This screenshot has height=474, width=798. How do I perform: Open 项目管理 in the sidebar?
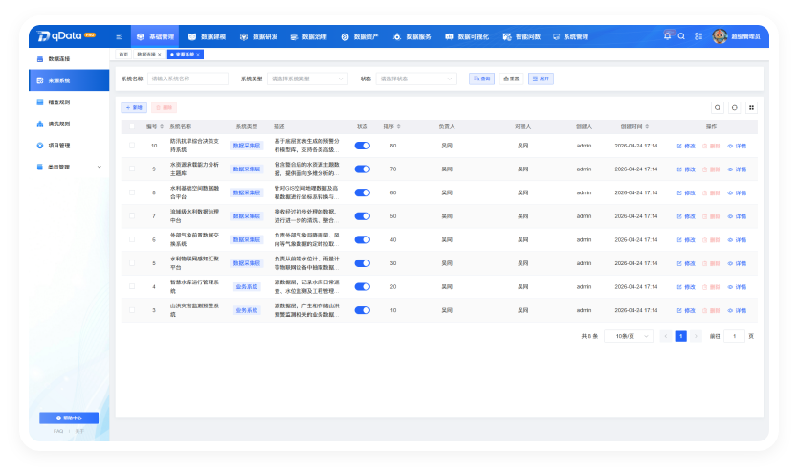coord(69,146)
